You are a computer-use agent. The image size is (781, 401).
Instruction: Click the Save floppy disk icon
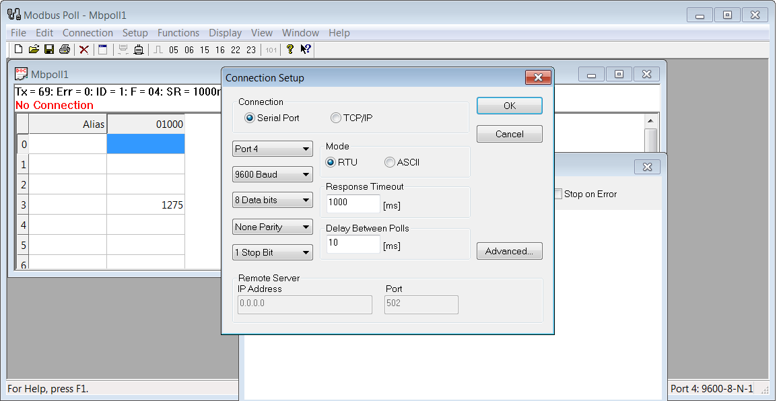[48, 49]
